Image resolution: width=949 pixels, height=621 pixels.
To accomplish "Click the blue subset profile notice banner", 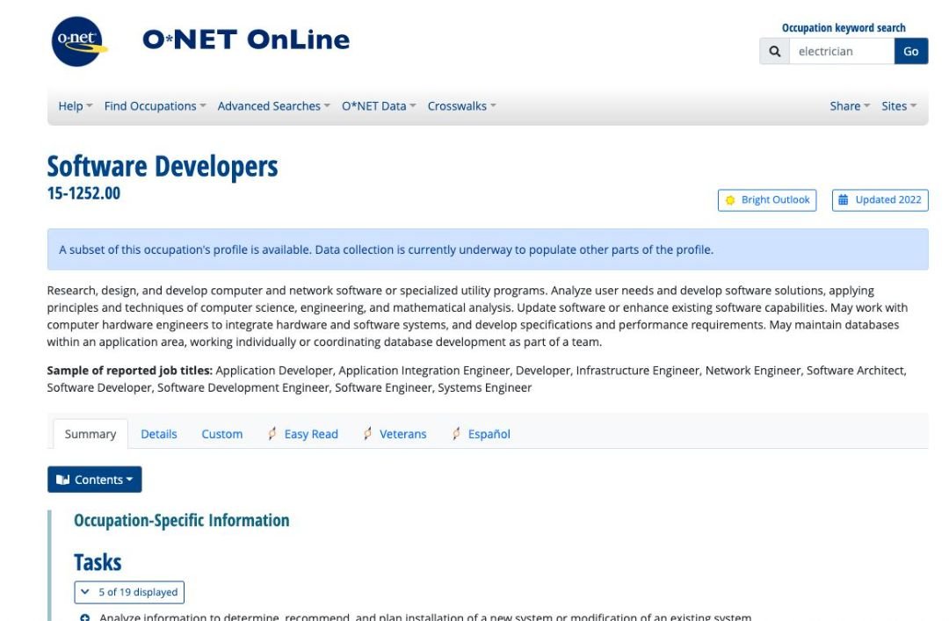I will [x=488, y=249].
